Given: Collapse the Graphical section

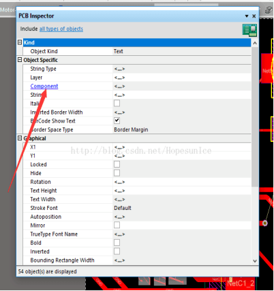Looking at the screenshot, I should coord(20,138).
